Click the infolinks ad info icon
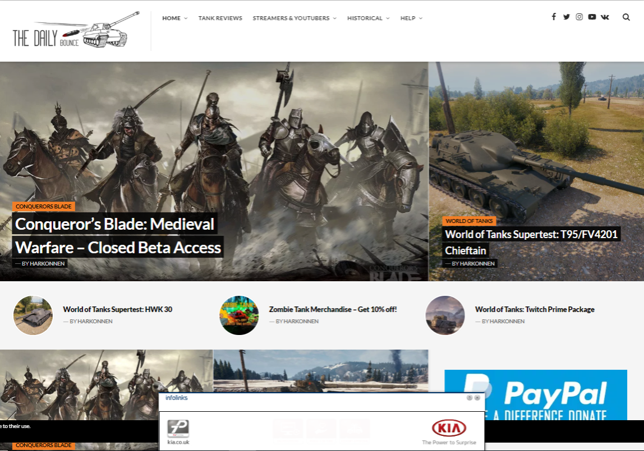The width and height of the screenshot is (644, 451). (470, 398)
